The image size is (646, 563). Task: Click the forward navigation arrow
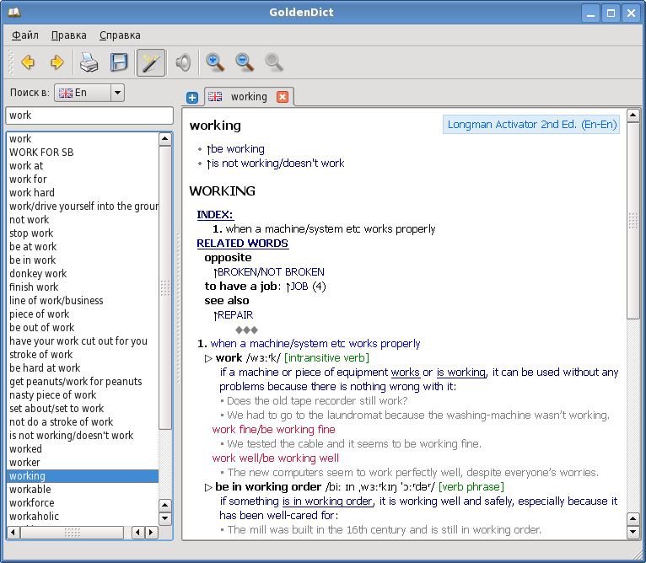pos(57,62)
